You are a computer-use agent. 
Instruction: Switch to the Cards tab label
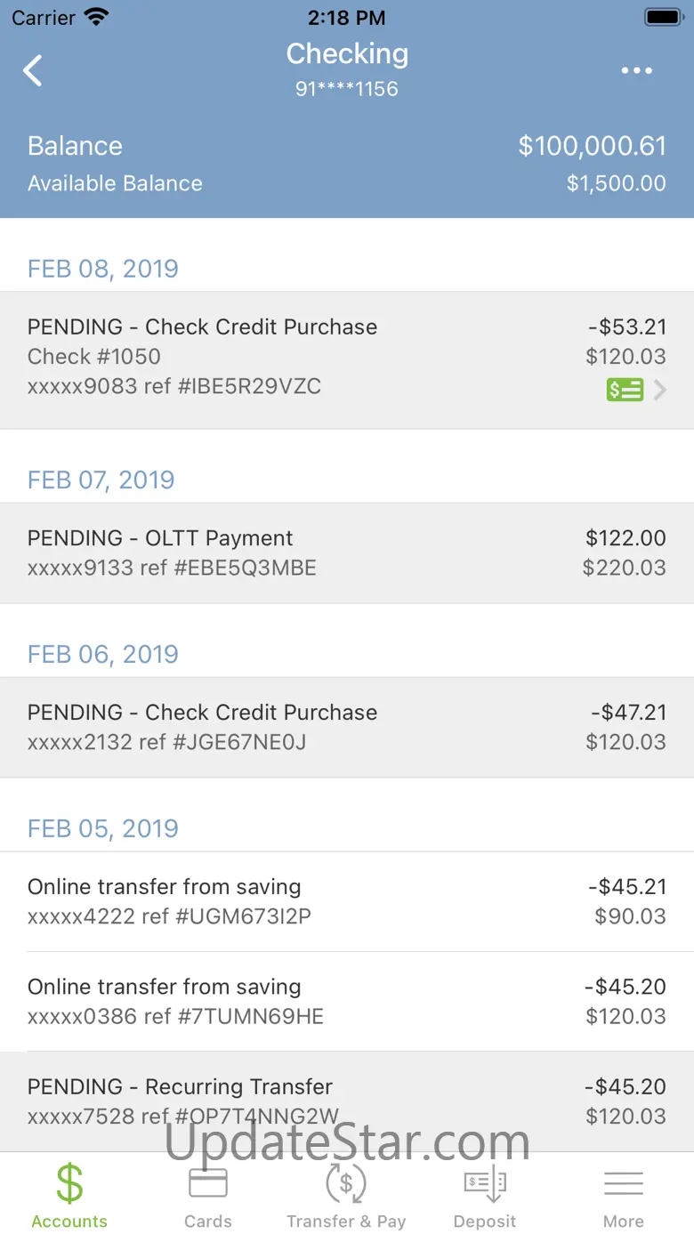pos(208,1222)
